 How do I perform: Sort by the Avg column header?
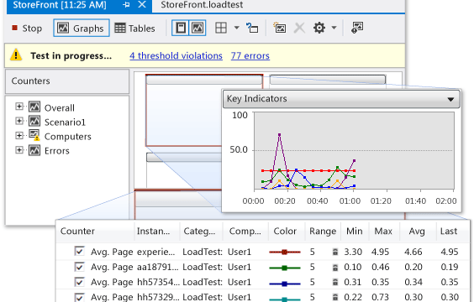(417, 231)
